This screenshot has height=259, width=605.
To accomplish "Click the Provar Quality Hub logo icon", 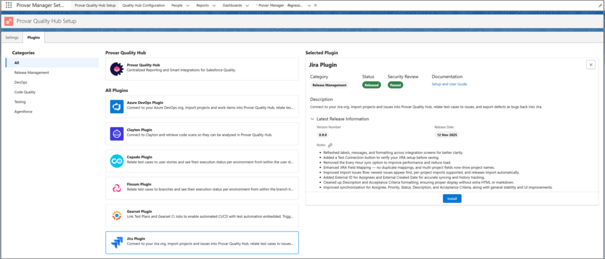I will click(x=117, y=70).
